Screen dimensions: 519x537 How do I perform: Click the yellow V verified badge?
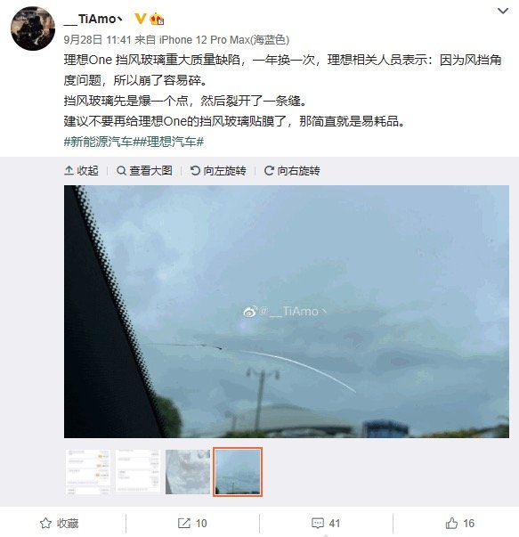click(140, 19)
